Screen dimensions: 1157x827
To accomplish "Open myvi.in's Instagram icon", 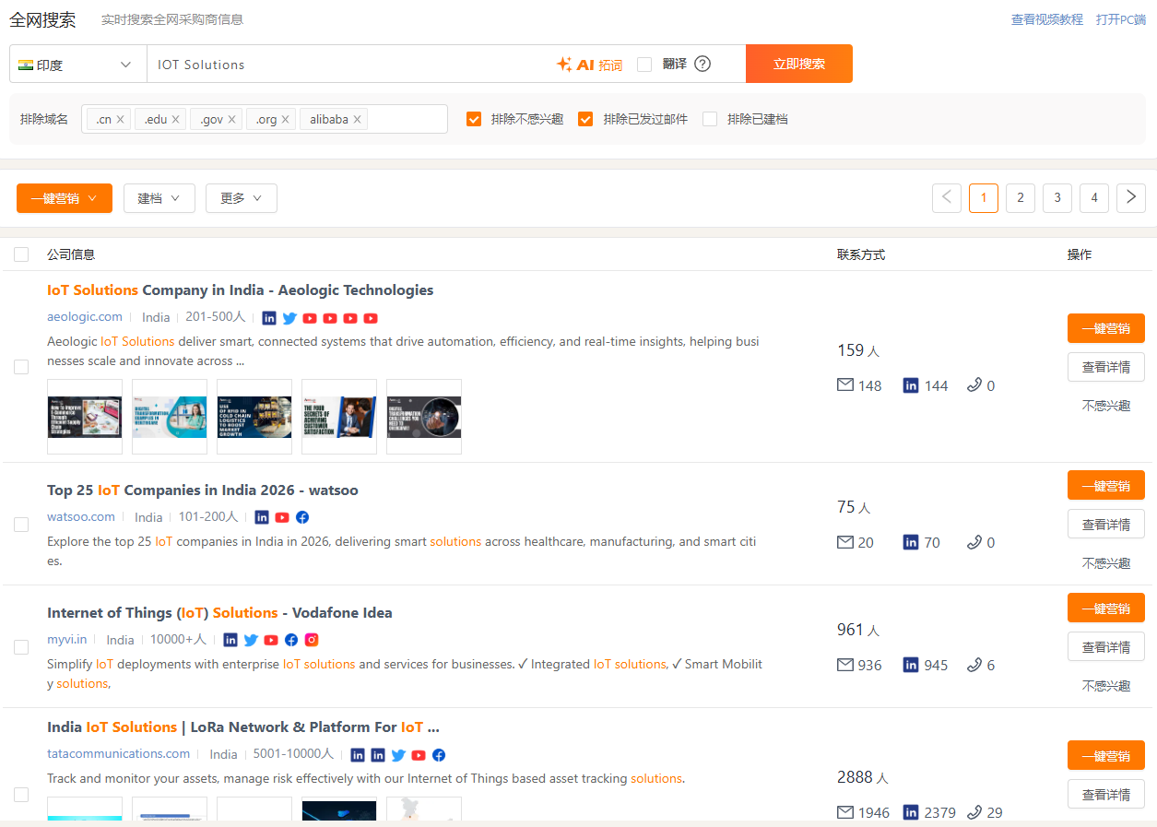I will pos(312,640).
